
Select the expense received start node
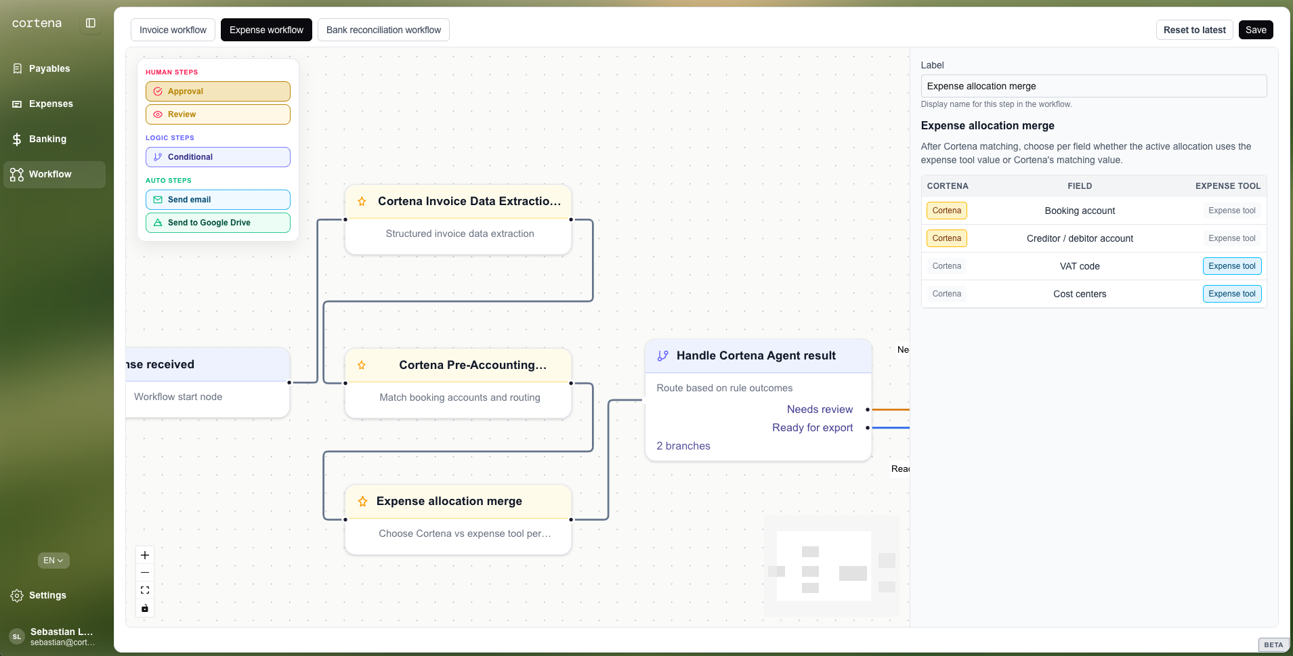[208, 382]
